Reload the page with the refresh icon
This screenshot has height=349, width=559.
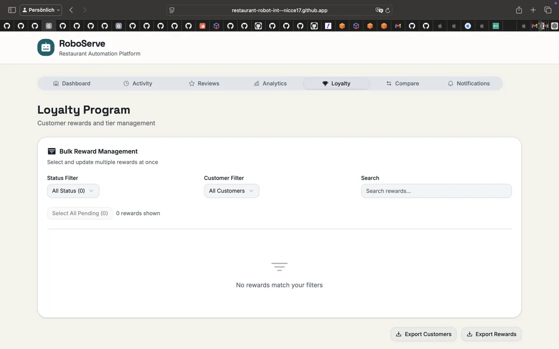[x=388, y=10]
